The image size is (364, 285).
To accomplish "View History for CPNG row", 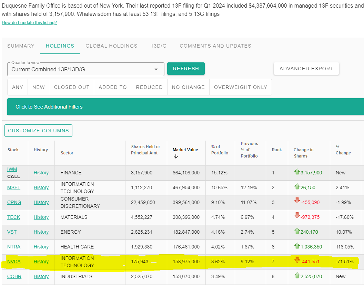I will click(41, 202).
